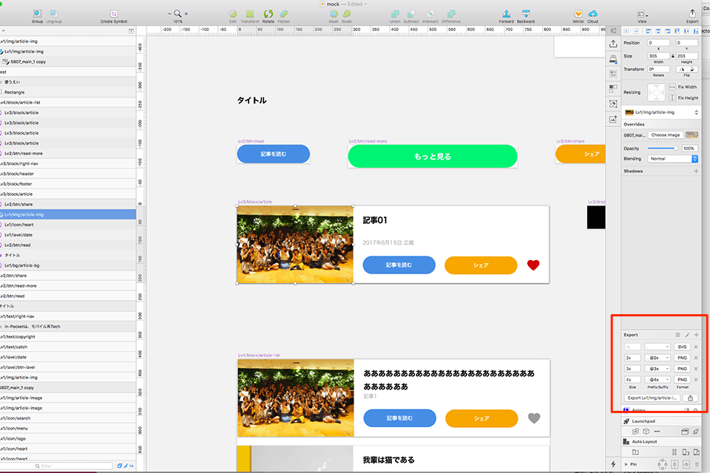Click the Edit tool in toolbar
Viewport: 710px width, 473px height.
(x=233, y=13)
